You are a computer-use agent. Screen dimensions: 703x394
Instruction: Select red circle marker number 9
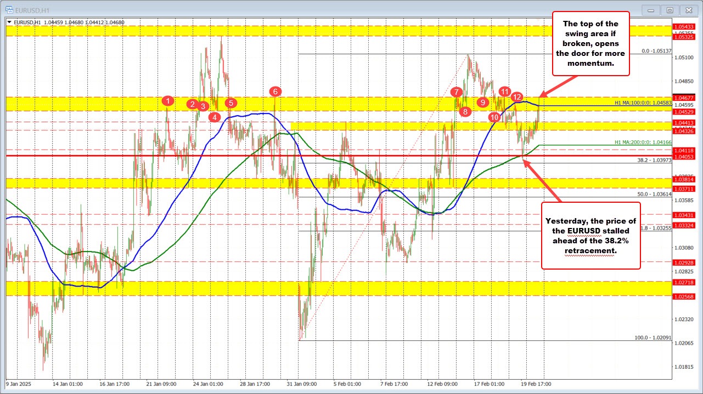[482, 101]
